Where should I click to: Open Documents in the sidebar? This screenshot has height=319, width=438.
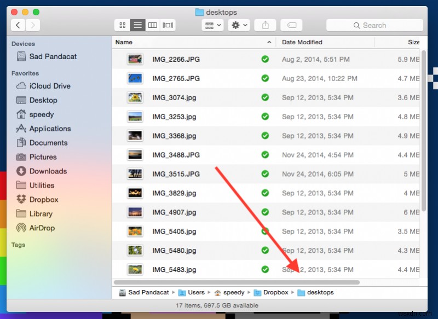click(42, 143)
